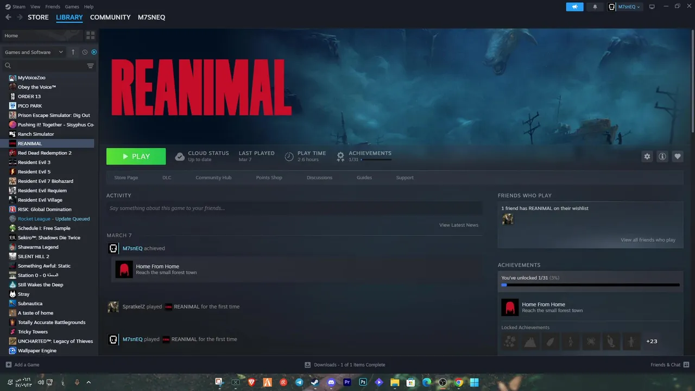695x391 pixels.
Task: Open Friends & Chat icon
Action: pos(686,364)
